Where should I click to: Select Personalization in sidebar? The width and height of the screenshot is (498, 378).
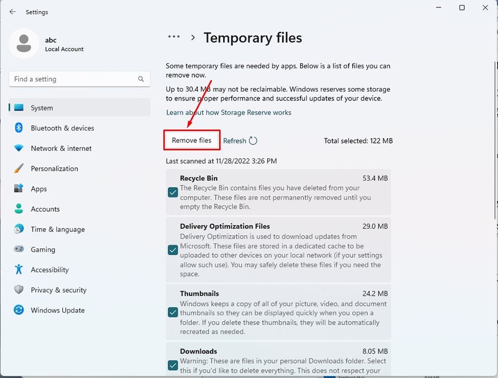pos(79,168)
